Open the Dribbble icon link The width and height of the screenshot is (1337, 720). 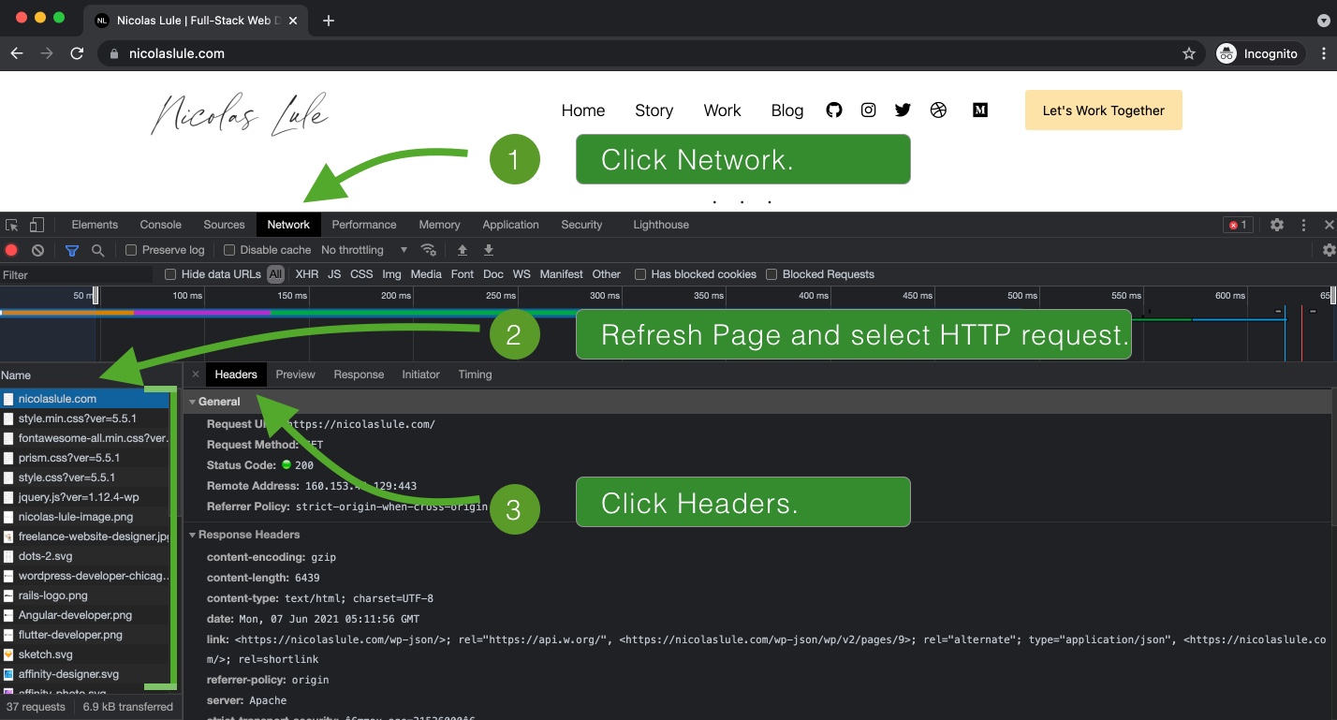[939, 110]
